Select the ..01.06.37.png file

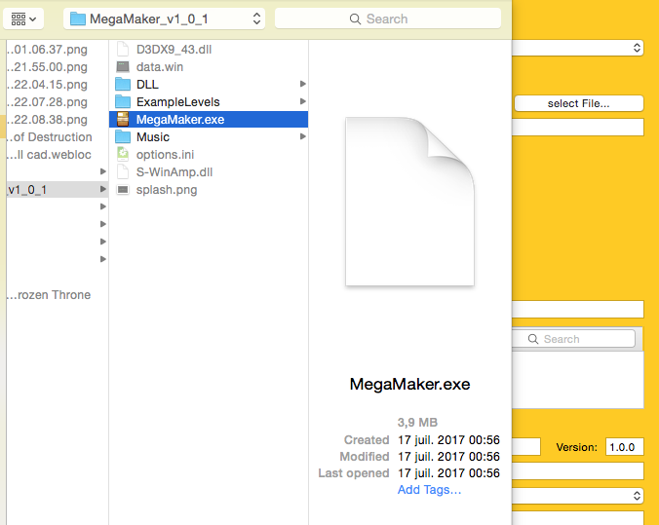click(47, 50)
